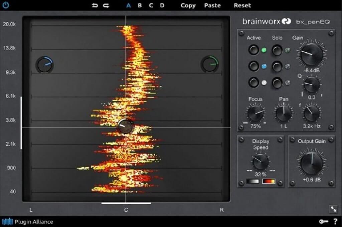The width and height of the screenshot is (342, 227).
Task: Toggle Active for the first EQ band
Action: click(253, 50)
